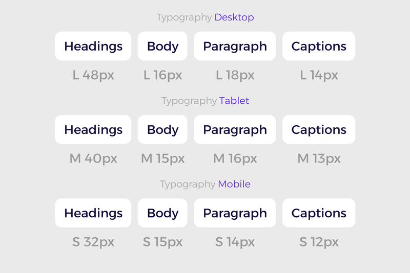The height and width of the screenshot is (273, 410).
Task: Select the Tablet Captions button
Action: (x=319, y=130)
